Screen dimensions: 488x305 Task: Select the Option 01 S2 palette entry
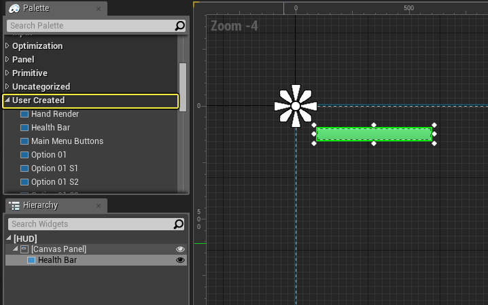pos(55,182)
